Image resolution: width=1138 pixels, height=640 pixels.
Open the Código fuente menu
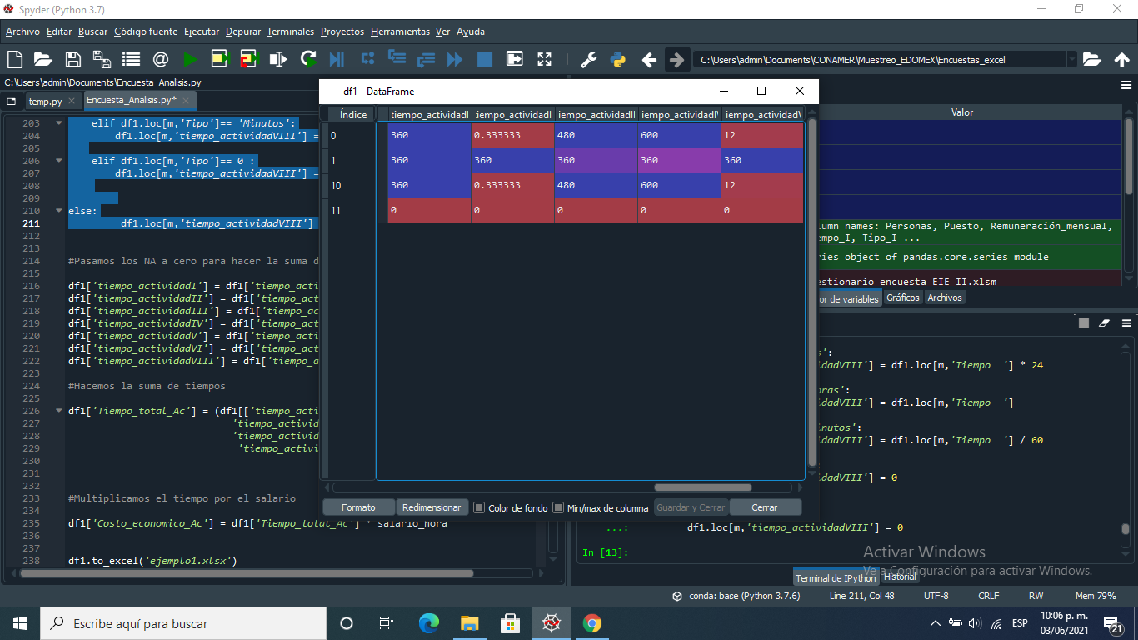(146, 32)
